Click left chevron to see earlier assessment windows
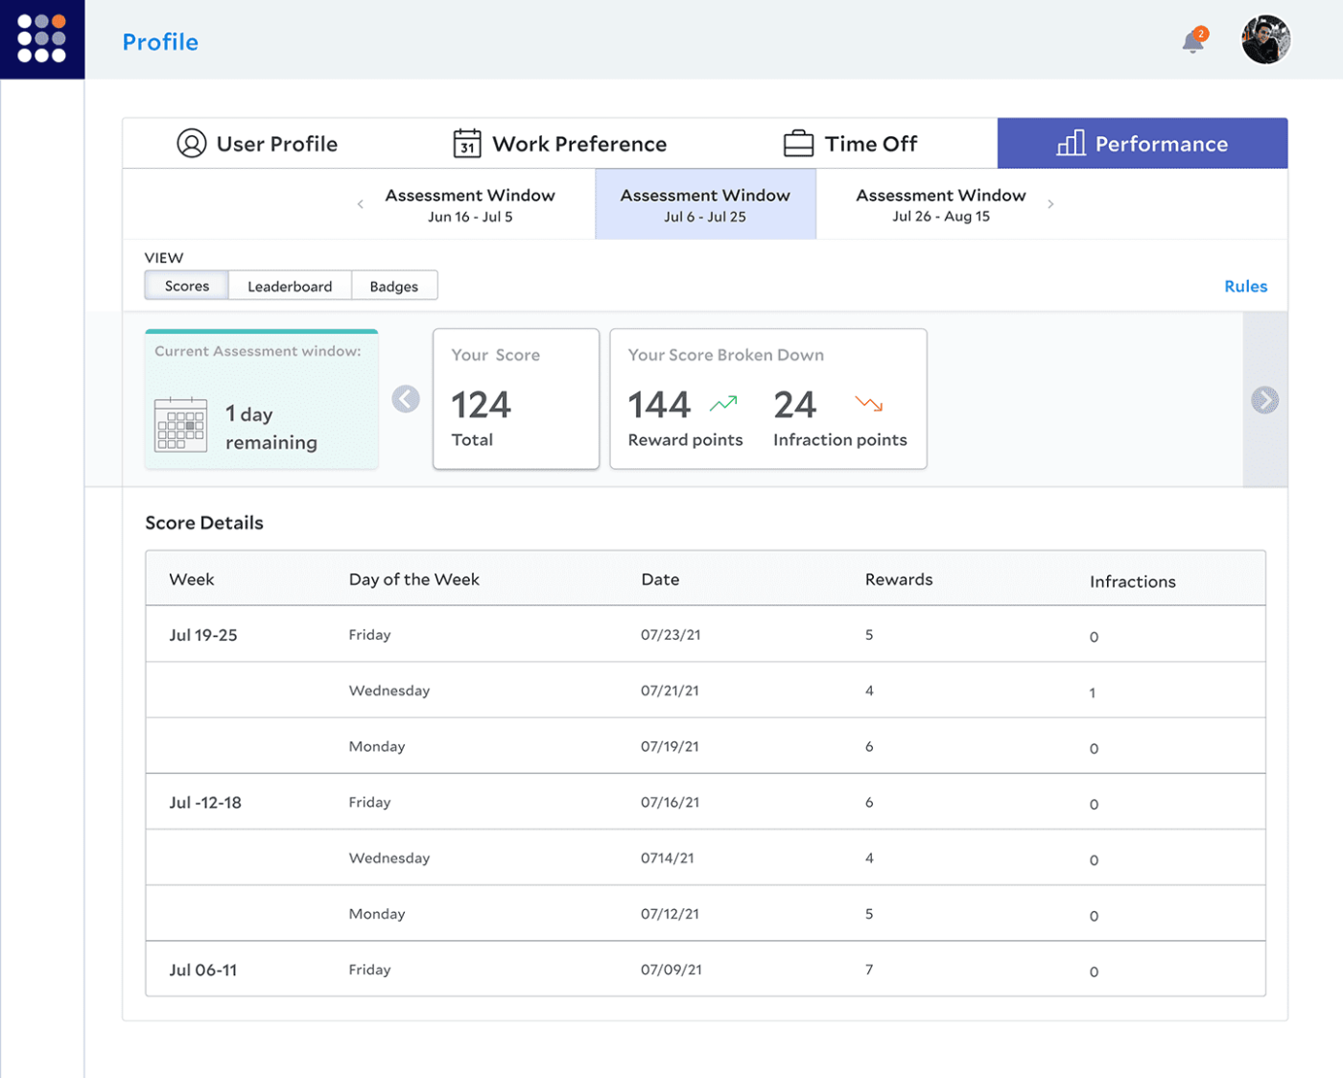Screen dimensions: 1343x1078 pos(360,203)
